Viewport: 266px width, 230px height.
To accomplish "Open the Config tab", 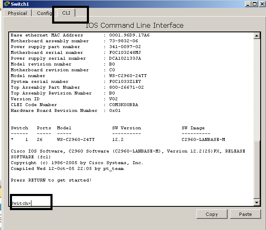I will pyautogui.click(x=44, y=13).
